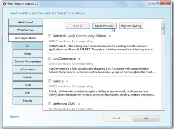
Task: Click the scrollbar down arrow
Action: tap(163, 108)
